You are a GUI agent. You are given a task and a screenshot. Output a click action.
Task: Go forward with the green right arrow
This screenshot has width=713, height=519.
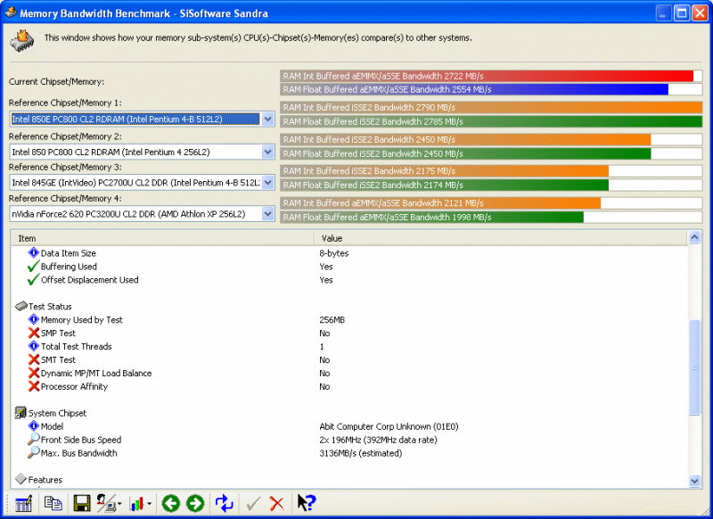tap(195, 504)
